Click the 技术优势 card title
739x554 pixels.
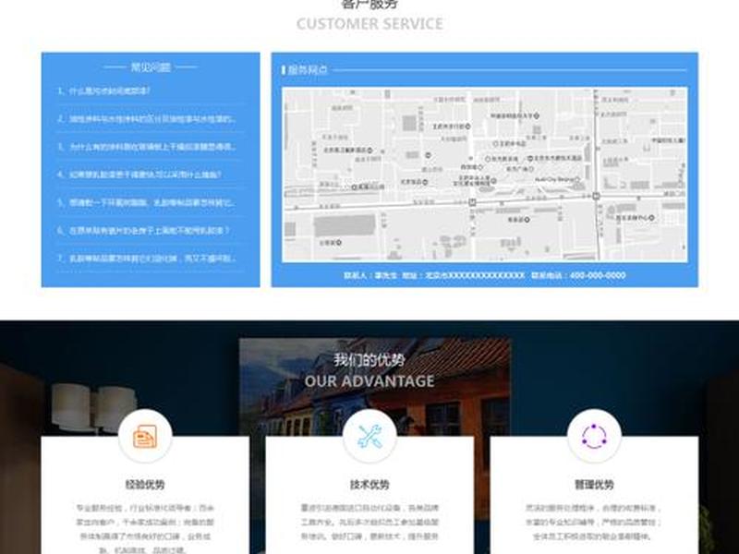[x=369, y=484]
